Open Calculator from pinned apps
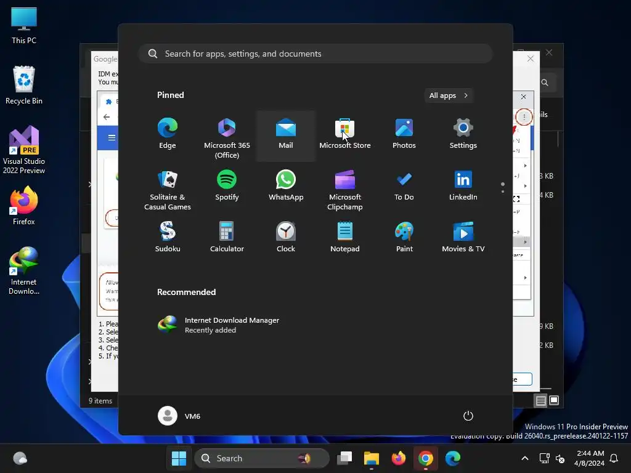Viewport: 631px width, 473px height. (x=227, y=237)
